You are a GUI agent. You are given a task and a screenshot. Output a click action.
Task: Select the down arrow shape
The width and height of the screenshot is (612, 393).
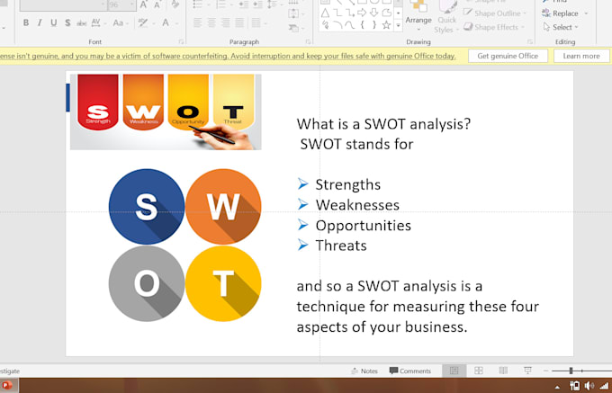[373, 13]
